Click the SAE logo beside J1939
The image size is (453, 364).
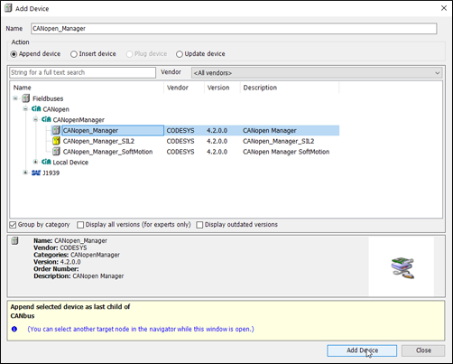36,173
